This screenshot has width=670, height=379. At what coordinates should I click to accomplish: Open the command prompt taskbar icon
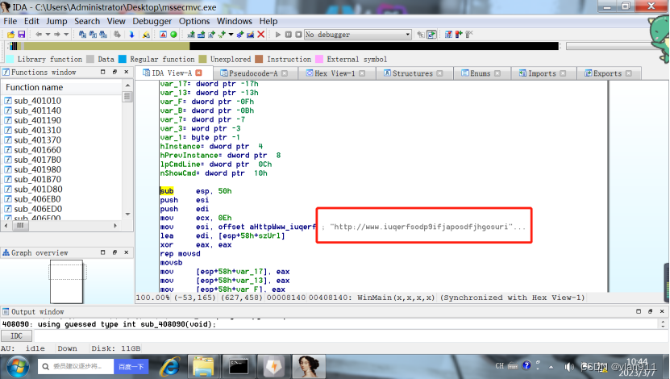239,367
